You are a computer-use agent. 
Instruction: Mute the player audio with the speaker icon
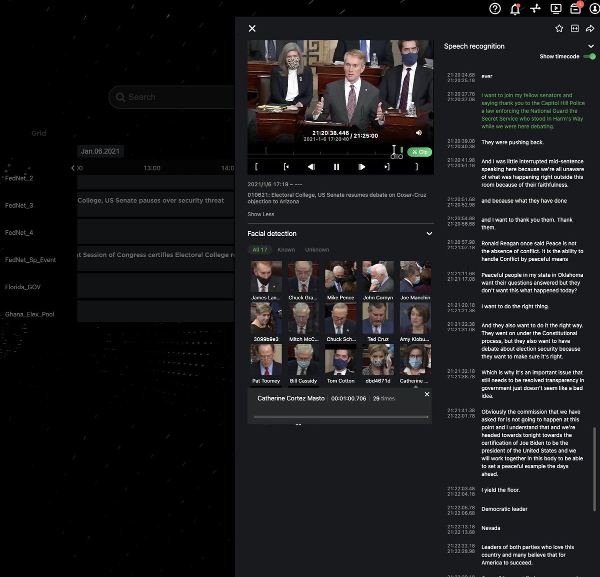click(x=418, y=133)
